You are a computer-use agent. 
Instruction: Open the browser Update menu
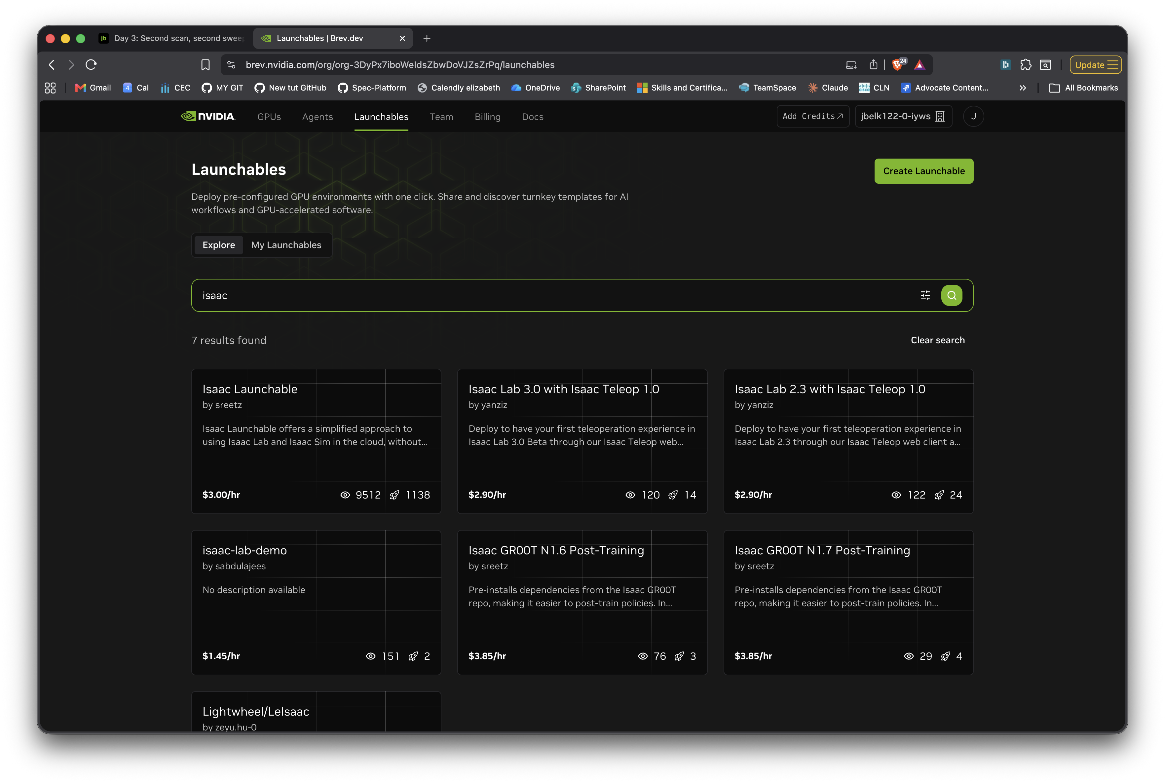click(x=1095, y=64)
